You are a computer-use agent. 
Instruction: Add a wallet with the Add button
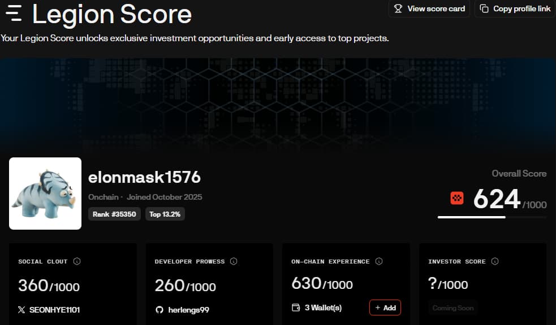(385, 308)
